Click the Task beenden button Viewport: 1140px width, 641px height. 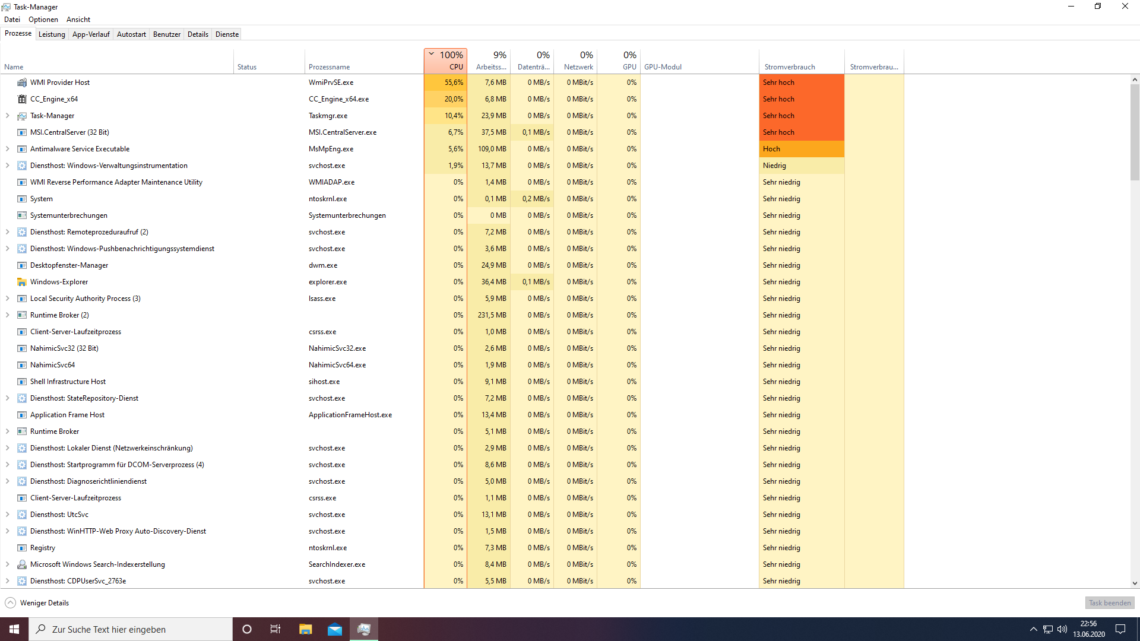[x=1109, y=603]
